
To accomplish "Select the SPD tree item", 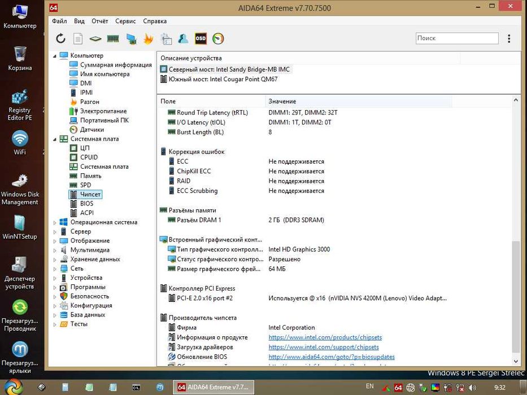I will pos(80,185).
